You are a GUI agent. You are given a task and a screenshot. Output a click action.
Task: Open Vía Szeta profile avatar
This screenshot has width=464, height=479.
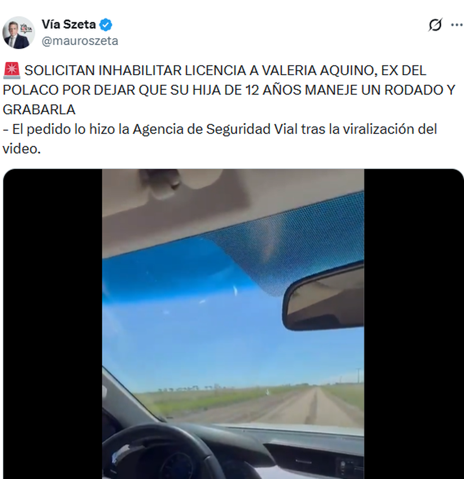(19, 32)
